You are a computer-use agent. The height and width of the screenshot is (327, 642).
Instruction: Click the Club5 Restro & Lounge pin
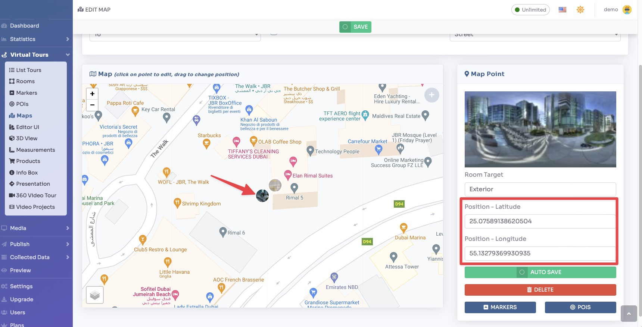pos(143,240)
